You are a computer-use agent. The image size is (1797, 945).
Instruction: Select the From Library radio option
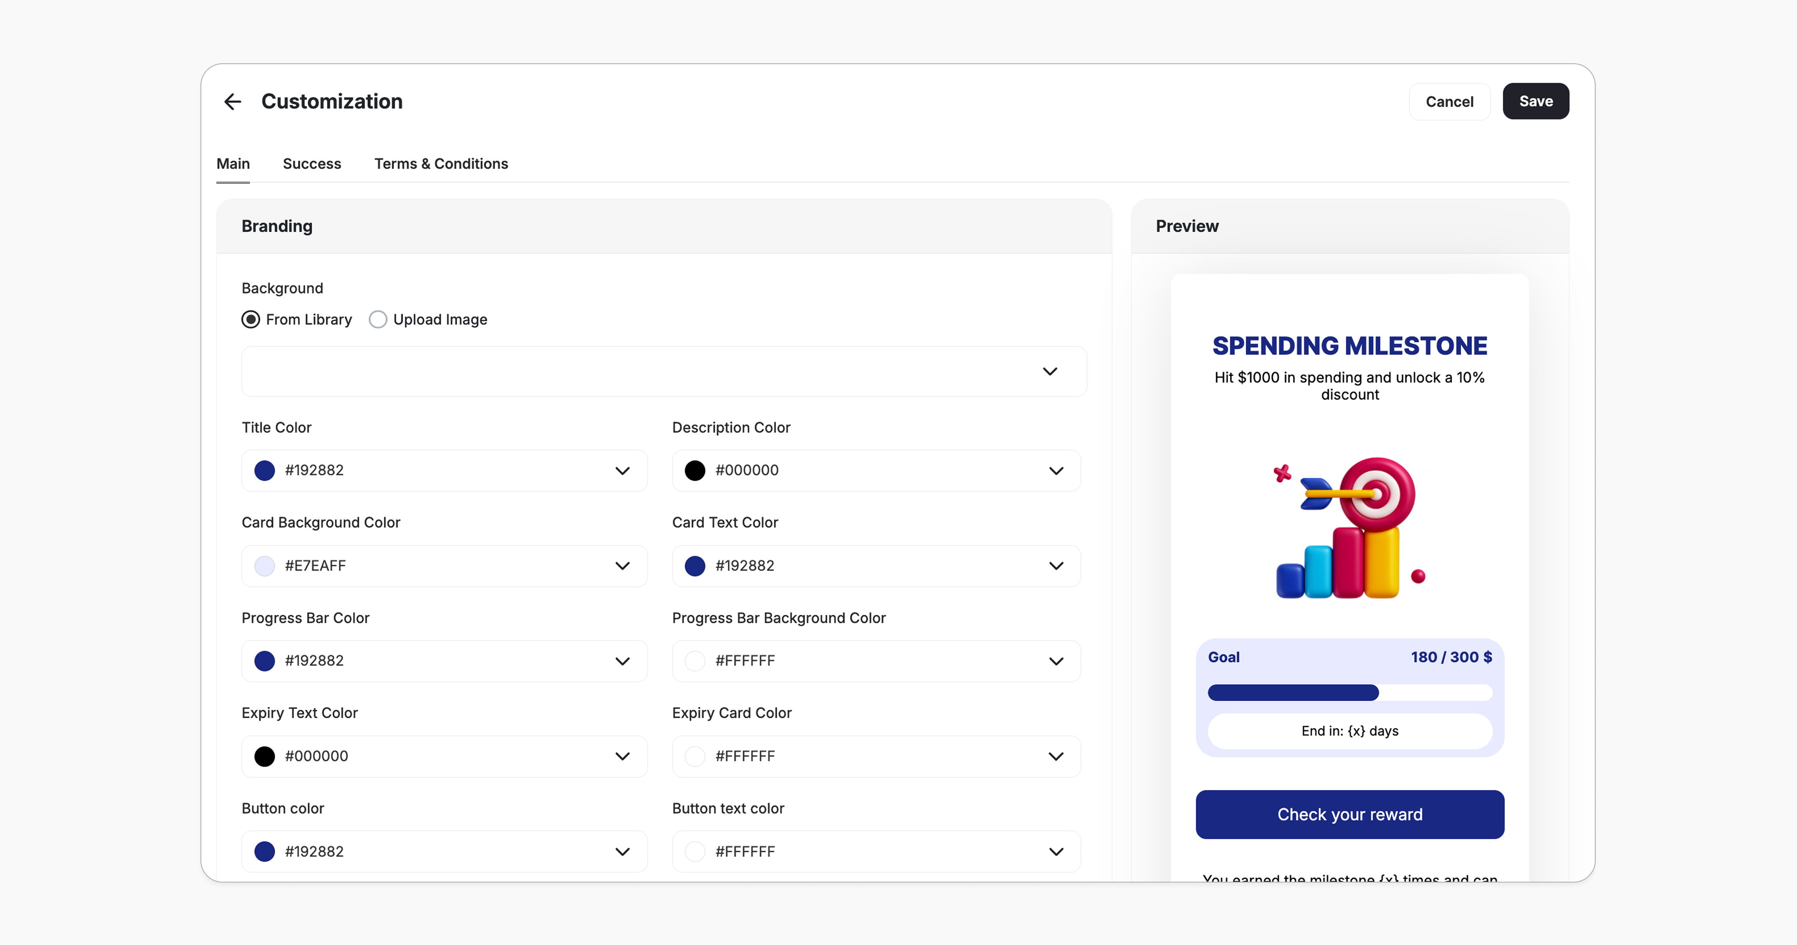(x=251, y=320)
